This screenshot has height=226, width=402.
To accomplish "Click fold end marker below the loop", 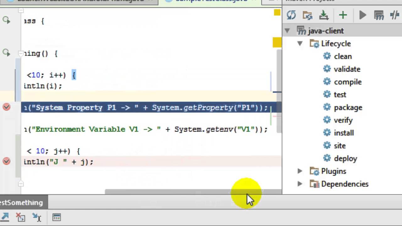I will pyautogui.click(x=21, y=183).
